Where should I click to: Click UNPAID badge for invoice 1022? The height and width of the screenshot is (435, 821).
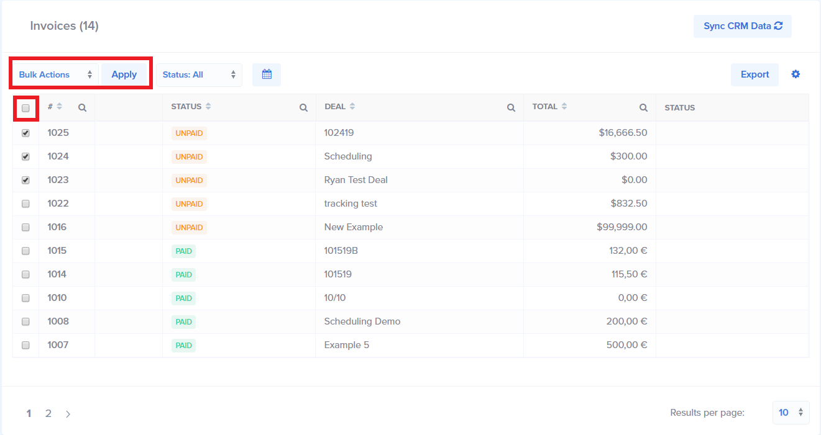(189, 204)
